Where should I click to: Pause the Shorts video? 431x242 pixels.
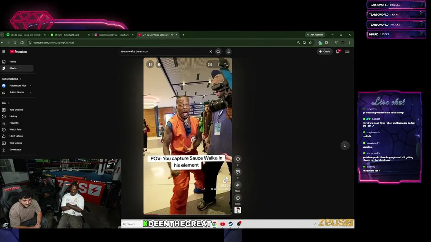[150, 64]
